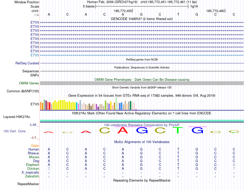Image resolution: width=244 pixels, height=190 pixels.
Task: Click the large red A in PhyloP logo
Action: point(123,130)
